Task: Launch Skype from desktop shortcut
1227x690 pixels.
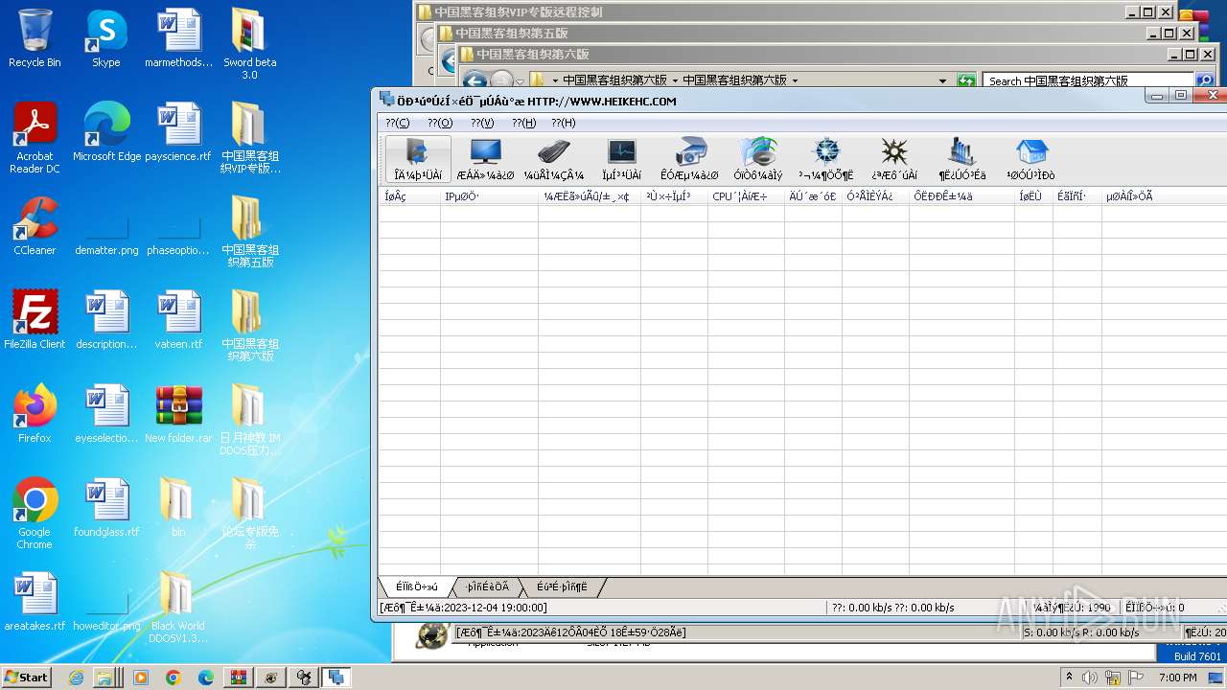Action: pos(105,39)
